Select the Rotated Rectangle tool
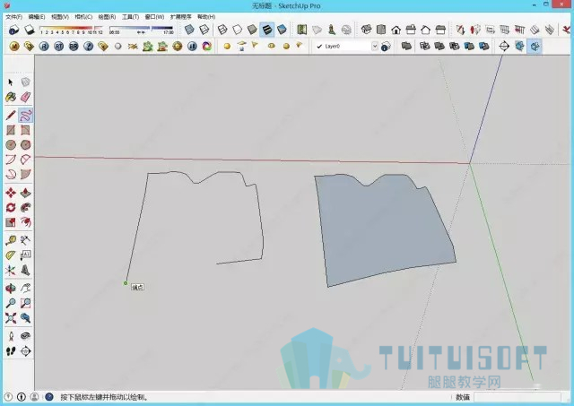 pyautogui.click(x=25, y=130)
